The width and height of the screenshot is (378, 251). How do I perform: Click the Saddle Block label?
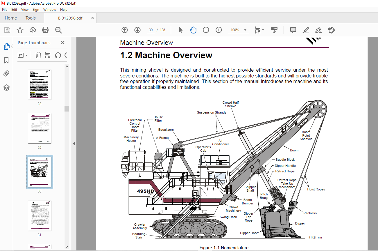(x=285, y=160)
